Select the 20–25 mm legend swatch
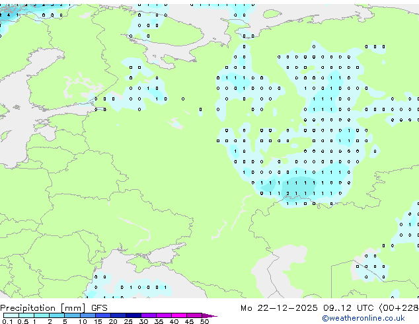Viewport: 419px width, 324px height. [118, 315]
